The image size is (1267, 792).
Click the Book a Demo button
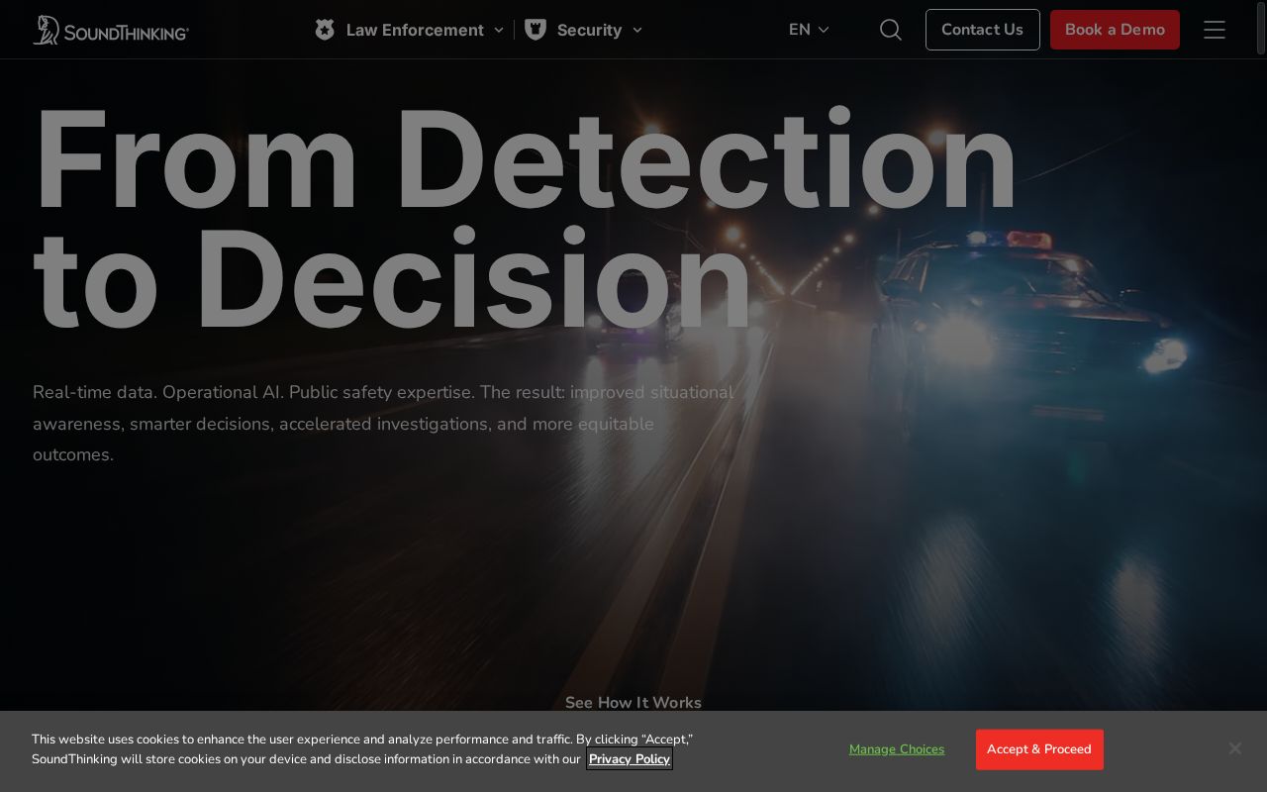click(1115, 30)
